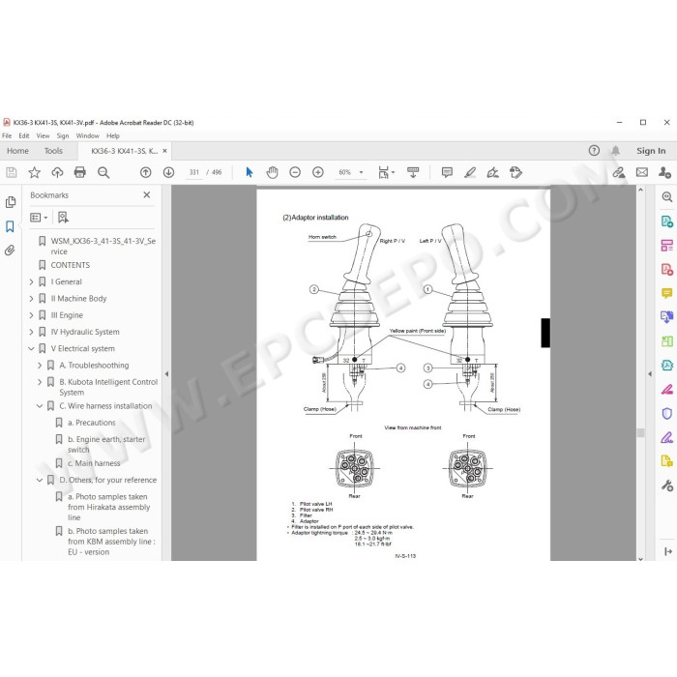Expand the III Engine bookmark
Viewport: 677px width, 677px height.
(x=31, y=315)
